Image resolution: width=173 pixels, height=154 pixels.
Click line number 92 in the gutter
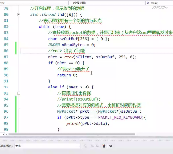pyautogui.click(x=6, y=87)
